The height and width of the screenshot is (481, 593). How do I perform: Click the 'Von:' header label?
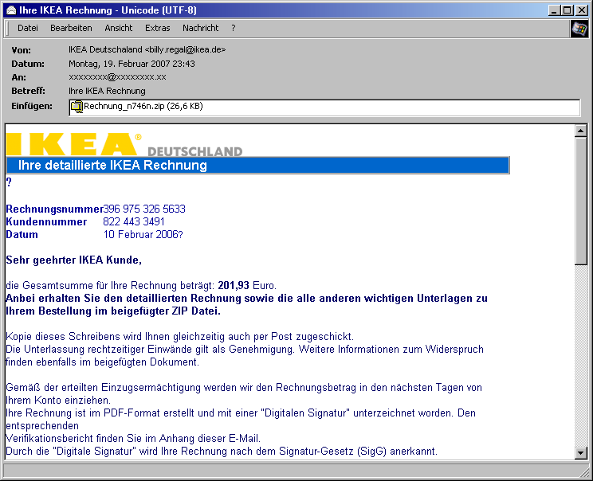(22, 50)
